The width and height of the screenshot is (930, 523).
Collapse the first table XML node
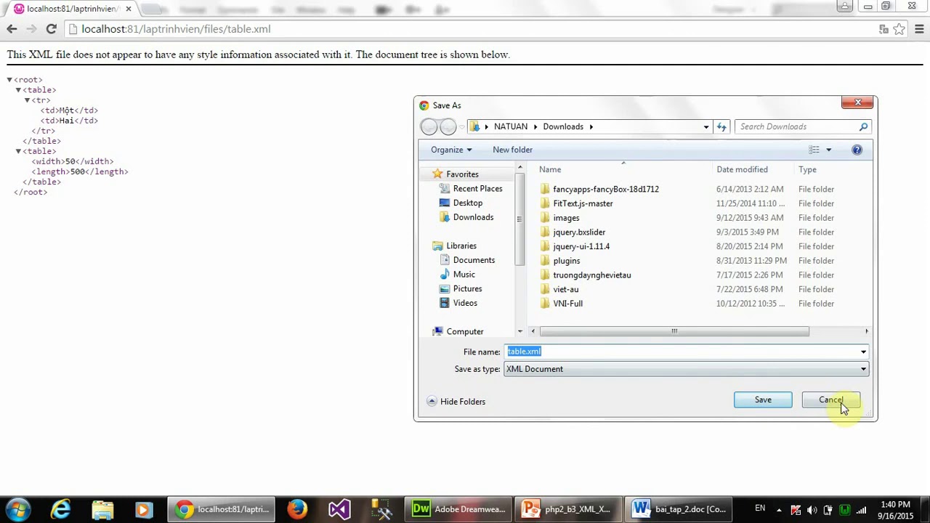pos(18,90)
